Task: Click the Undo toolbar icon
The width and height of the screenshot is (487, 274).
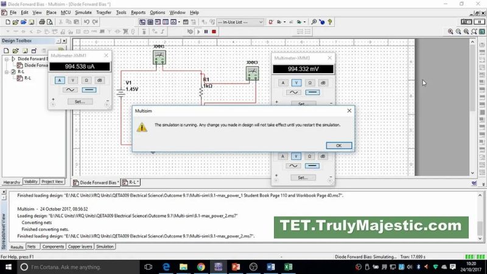Action: 86,22
